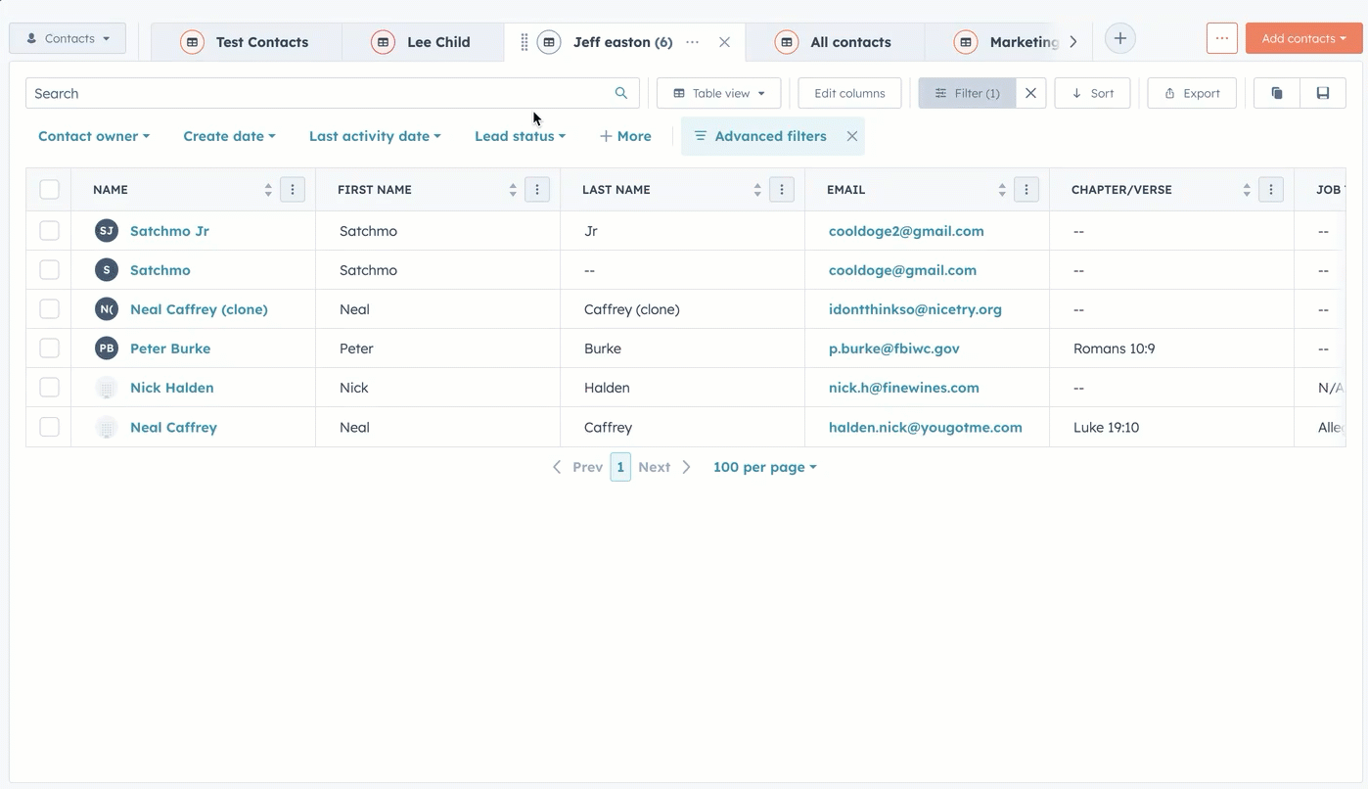Go to page 1 button
Image resolution: width=1368 pixels, height=789 pixels.
[620, 467]
